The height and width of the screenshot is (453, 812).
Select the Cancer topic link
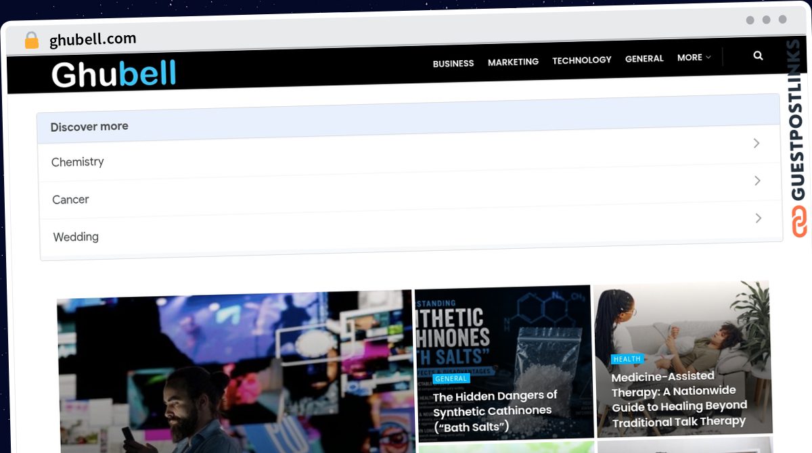(x=70, y=199)
